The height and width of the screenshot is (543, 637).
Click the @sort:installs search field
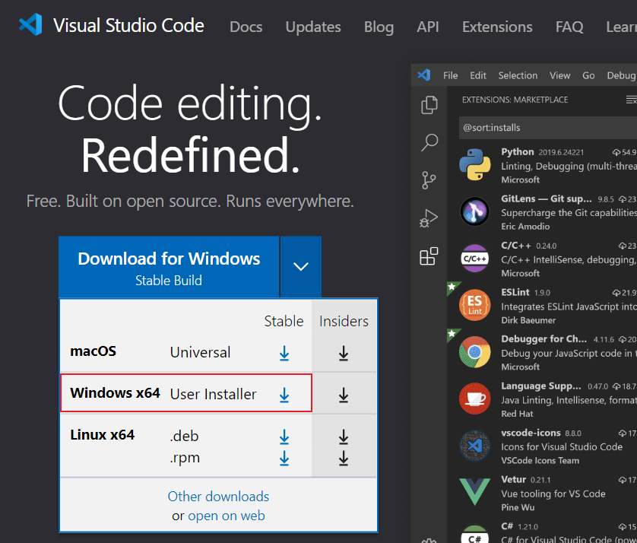pos(547,128)
